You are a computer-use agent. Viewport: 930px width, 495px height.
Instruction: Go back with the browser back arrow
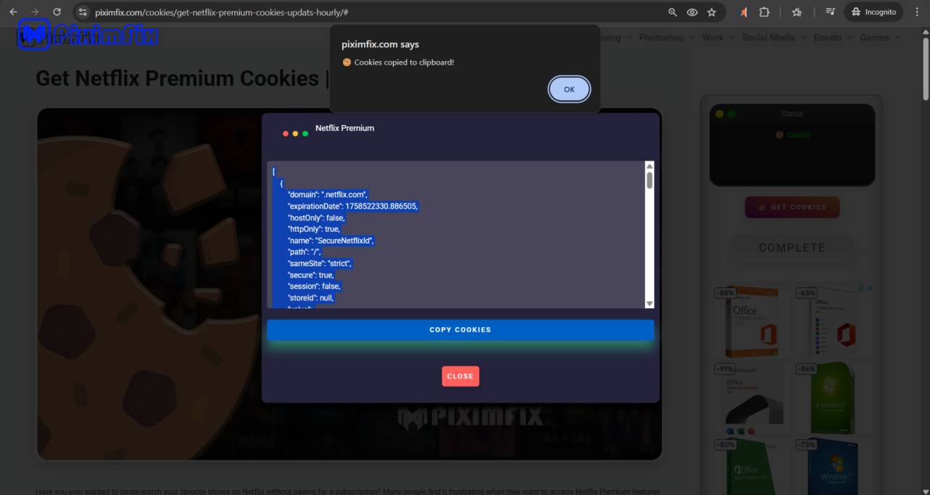13,12
